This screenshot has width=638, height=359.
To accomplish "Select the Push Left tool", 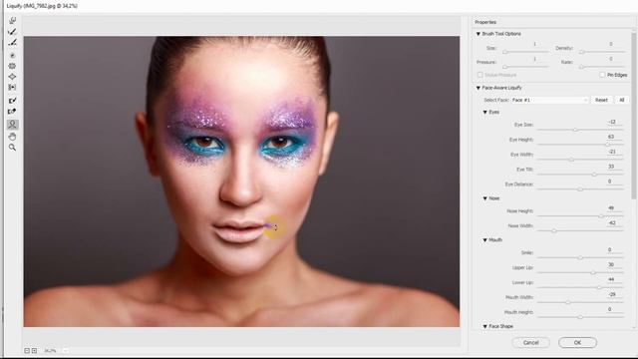I will pyautogui.click(x=12, y=87).
